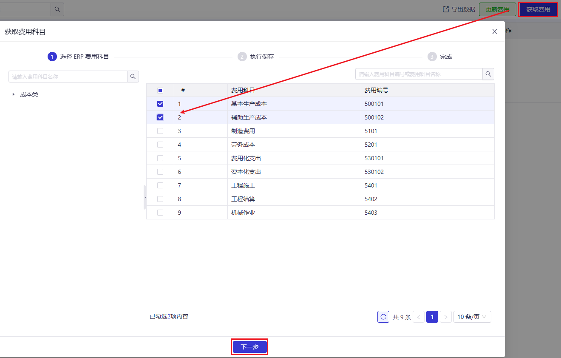The image size is (561, 358).
Task: Click the 辅助生产成本 cell
Action: pos(294,117)
